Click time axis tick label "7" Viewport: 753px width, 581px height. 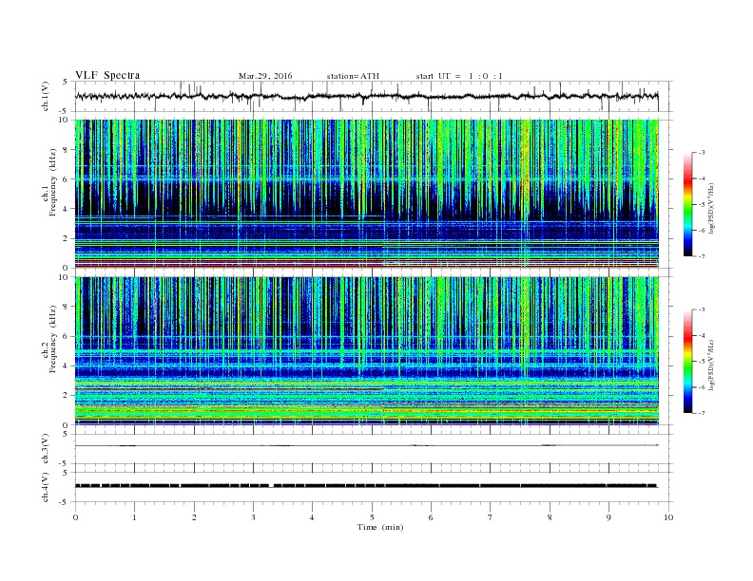[491, 517]
